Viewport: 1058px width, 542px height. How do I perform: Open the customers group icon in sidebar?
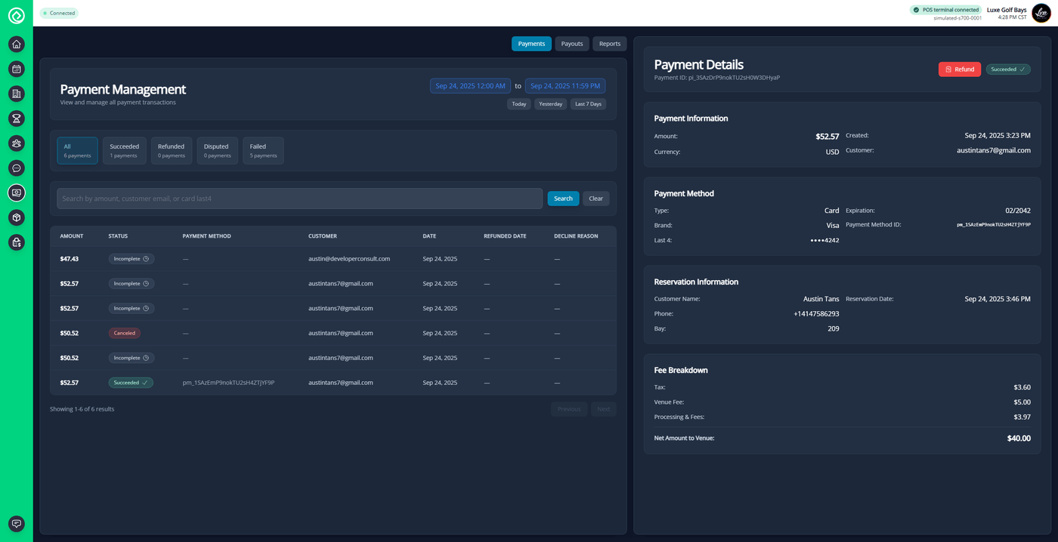17,143
